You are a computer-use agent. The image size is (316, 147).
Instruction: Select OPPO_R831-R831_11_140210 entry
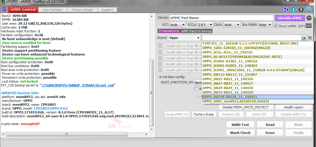point(258,92)
